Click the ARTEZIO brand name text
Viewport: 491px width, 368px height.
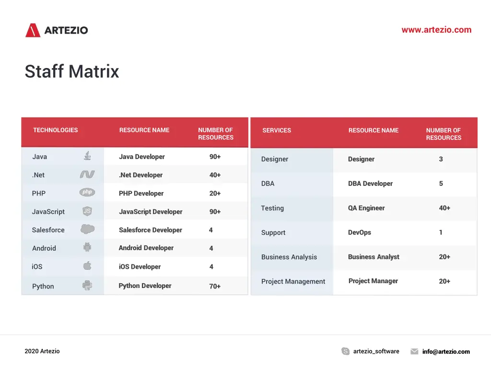click(66, 30)
